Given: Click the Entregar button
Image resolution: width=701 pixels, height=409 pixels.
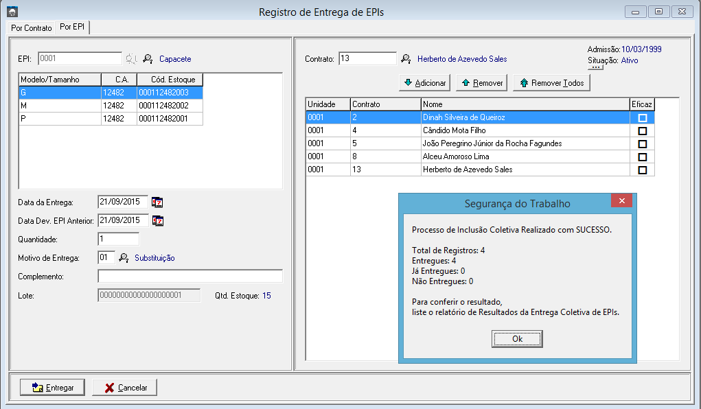Looking at the screenshot, I should pyautogui.click(x=52, y=388).
